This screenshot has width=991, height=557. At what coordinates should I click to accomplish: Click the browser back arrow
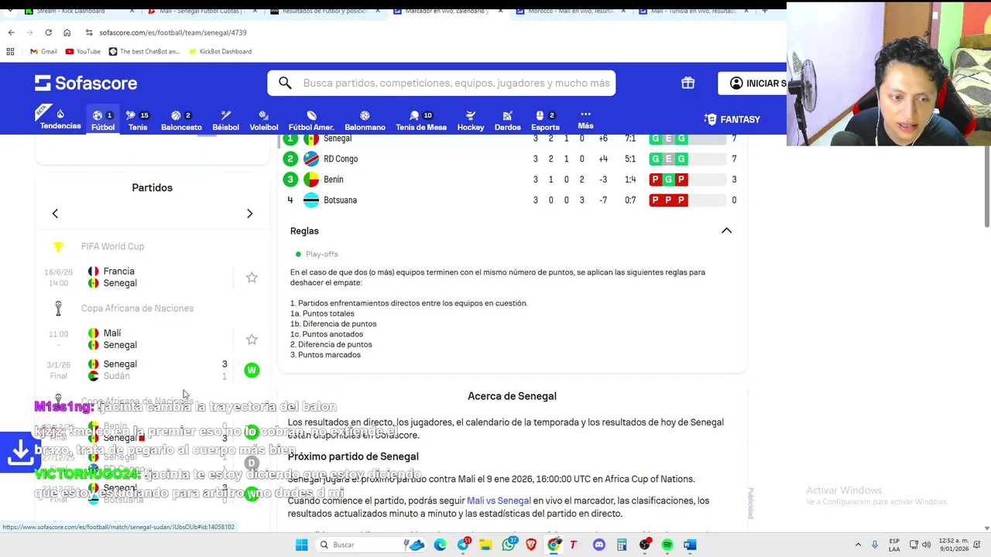coord(11,32)
